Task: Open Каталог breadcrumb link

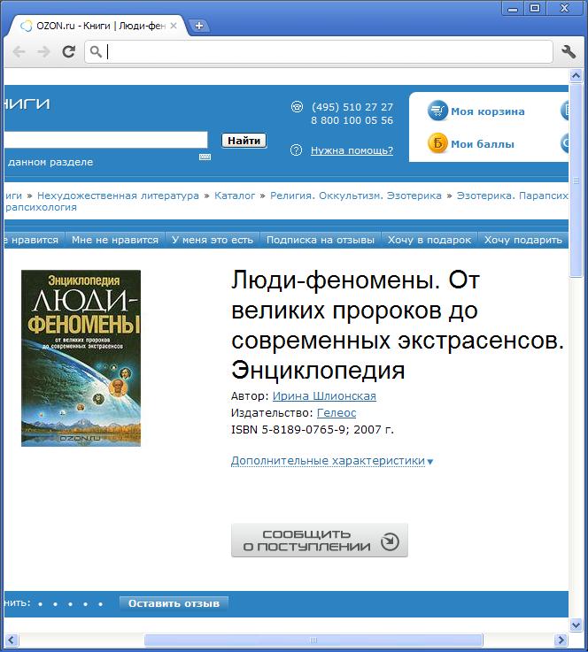Action: [x=235, y=196]
